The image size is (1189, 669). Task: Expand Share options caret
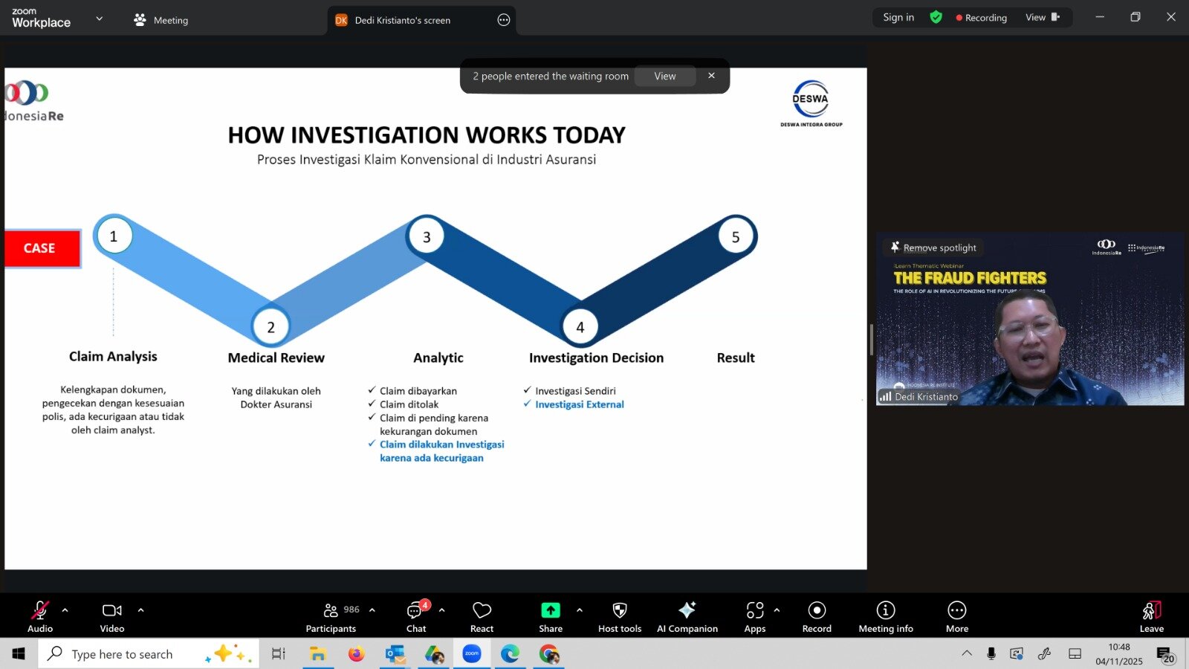click(x=580, y=610)
